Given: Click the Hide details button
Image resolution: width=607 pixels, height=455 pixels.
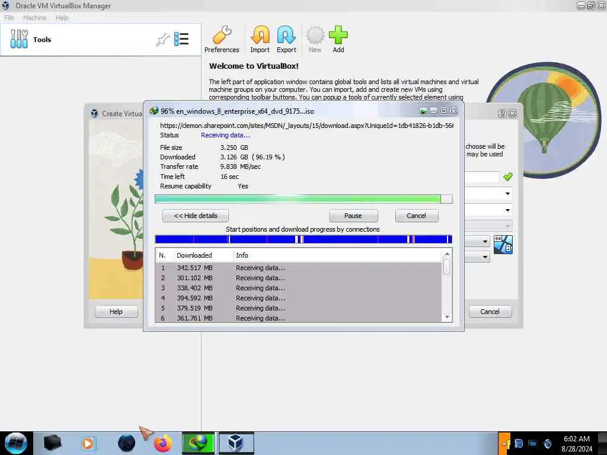Looking at the screenshot, I should [x=196, y=216].
